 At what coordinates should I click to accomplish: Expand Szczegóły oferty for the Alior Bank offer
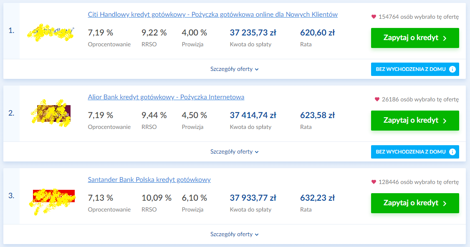tap(234, 152)
